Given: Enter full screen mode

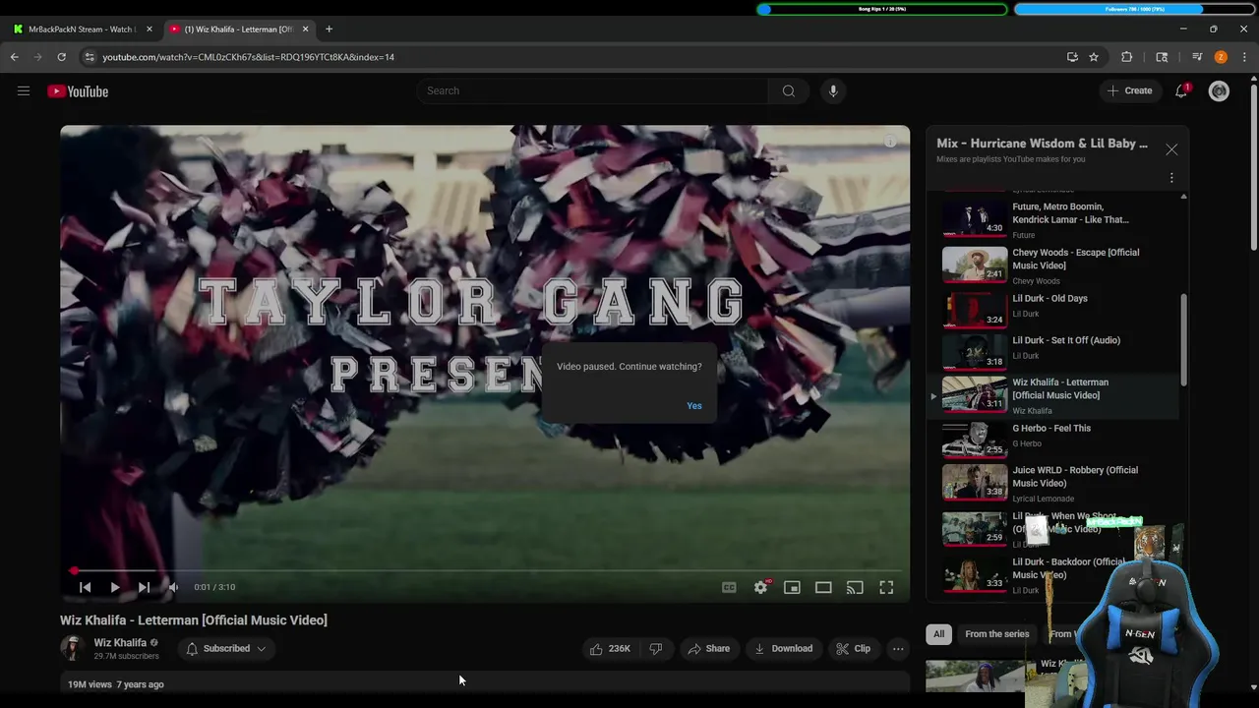Looking at the screenshot, I should 886,587.
